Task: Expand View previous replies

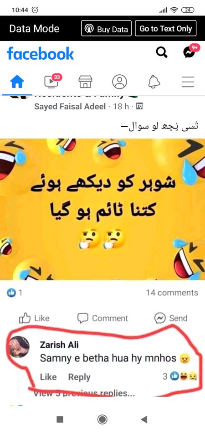Action: 84,393
